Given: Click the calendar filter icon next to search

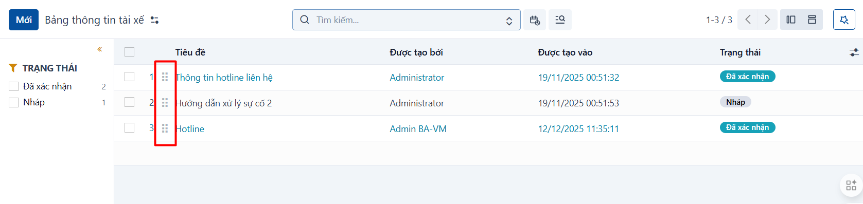Looking at the screenshot, I should (x=535, y=20).
